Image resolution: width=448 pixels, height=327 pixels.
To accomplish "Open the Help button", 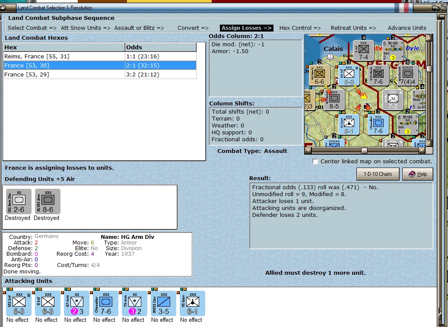I will click(x=417, y=174).
